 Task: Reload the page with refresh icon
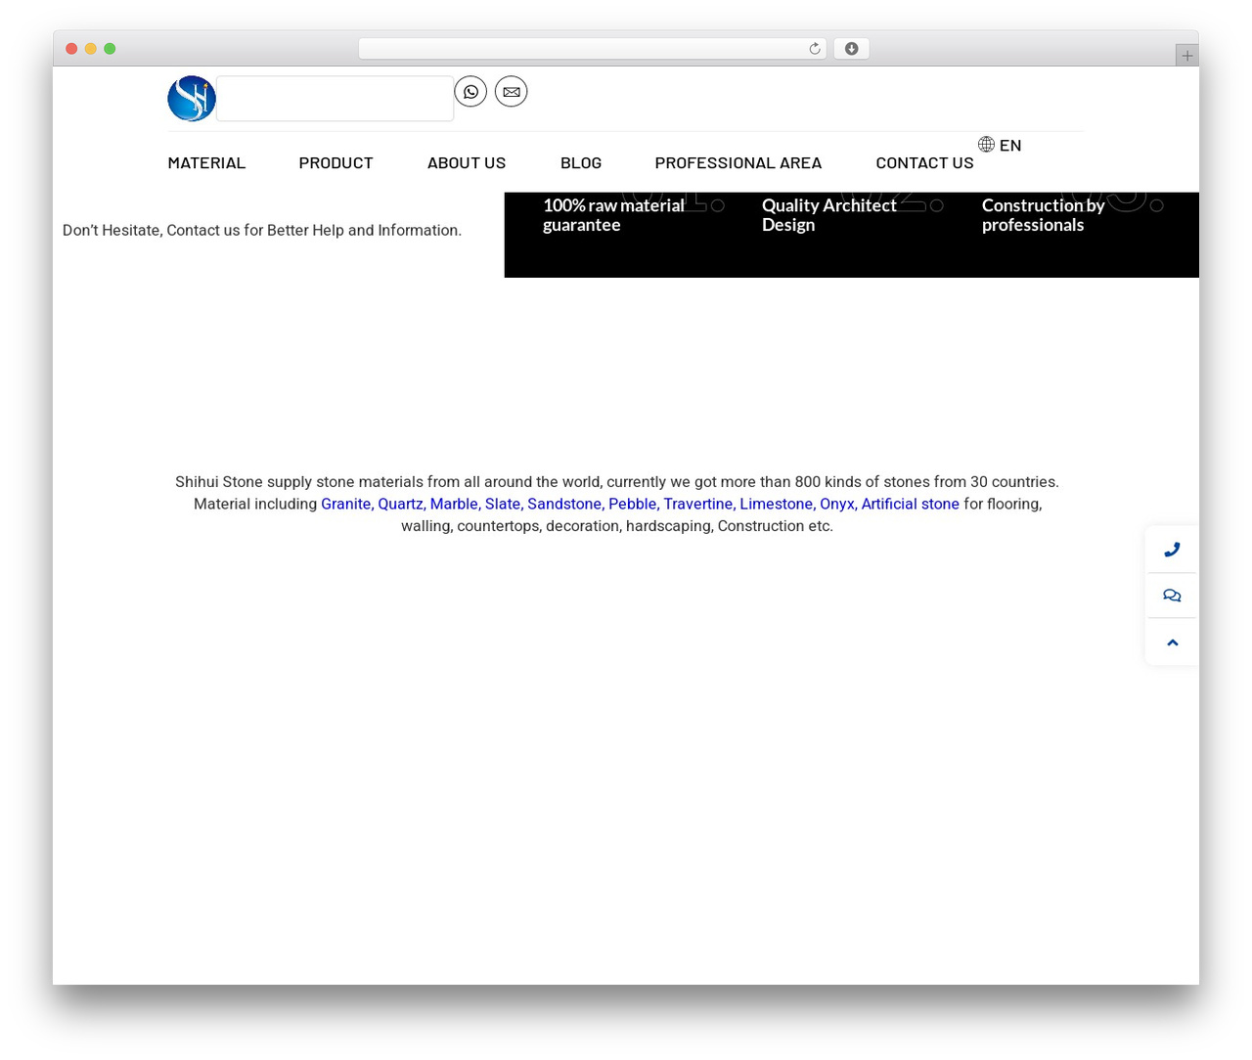pyautogui.click(x=814, y=49)
